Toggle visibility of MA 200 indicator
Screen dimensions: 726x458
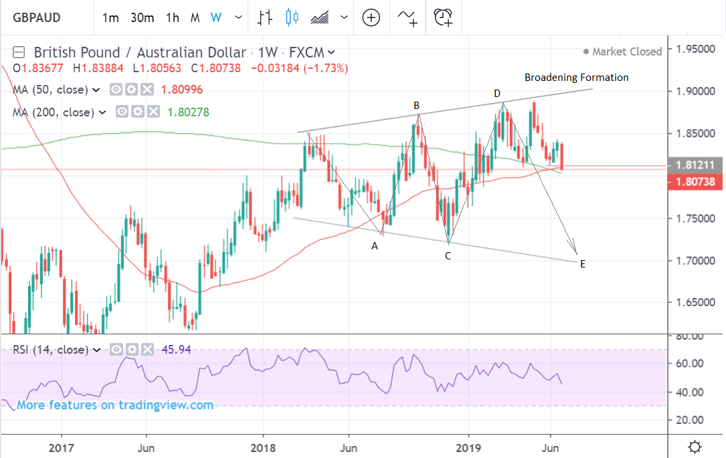click(122, 112)
